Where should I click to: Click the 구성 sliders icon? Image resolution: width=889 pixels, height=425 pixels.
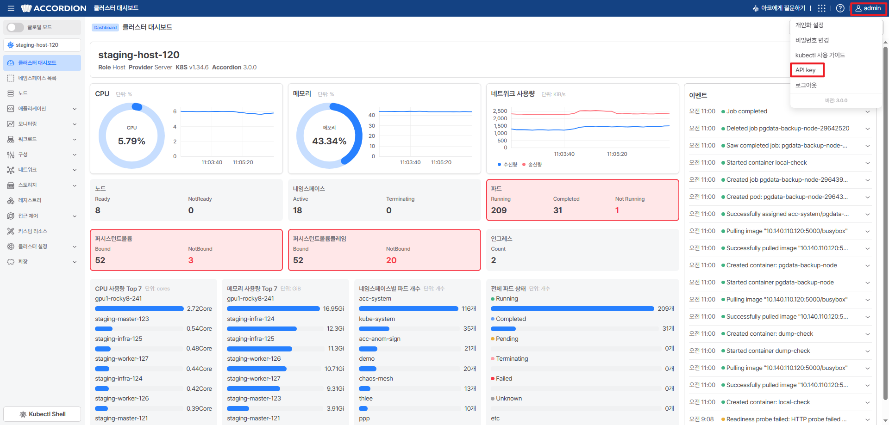(x=11, y=154)
